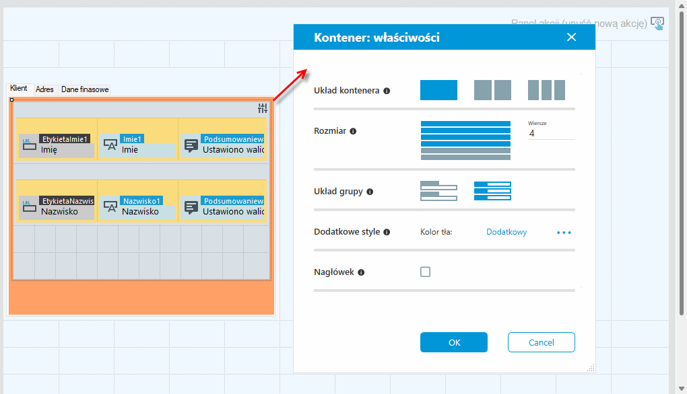
Task: Show info icon next to Rozmiar
Action: [353, 131]
